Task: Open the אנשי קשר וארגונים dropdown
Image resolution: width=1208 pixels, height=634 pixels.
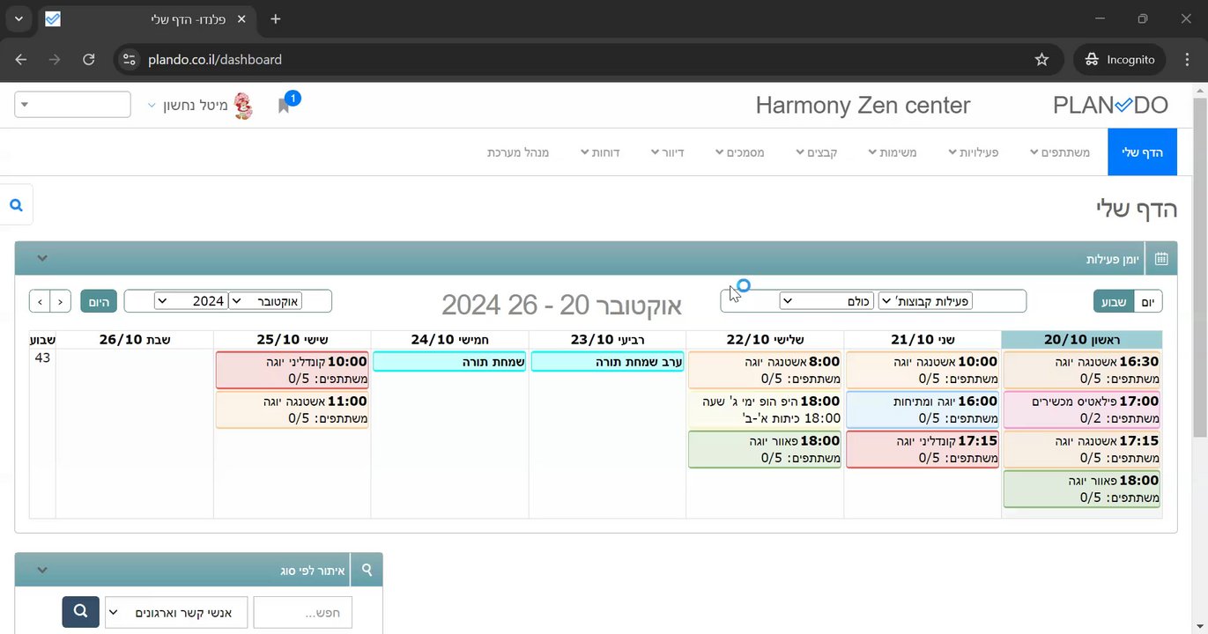Action: (x=174, y=612)
